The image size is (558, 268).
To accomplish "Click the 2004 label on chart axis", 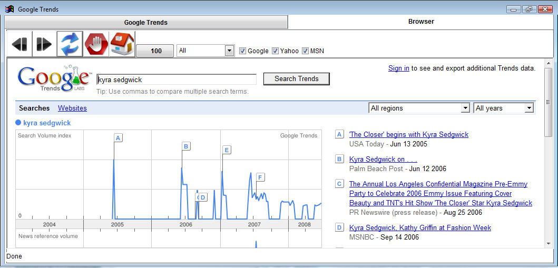I will tap(49, 224).
